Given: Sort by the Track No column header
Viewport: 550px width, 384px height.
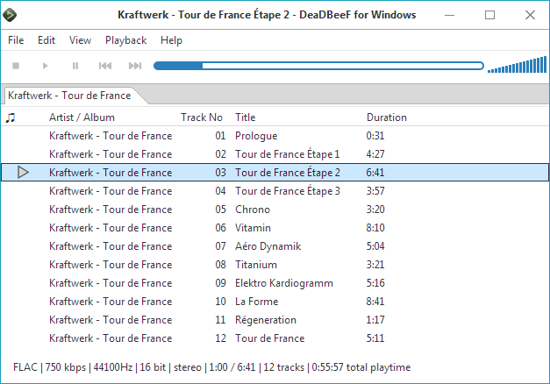Looking at the screenshot, I should point(201,117).
